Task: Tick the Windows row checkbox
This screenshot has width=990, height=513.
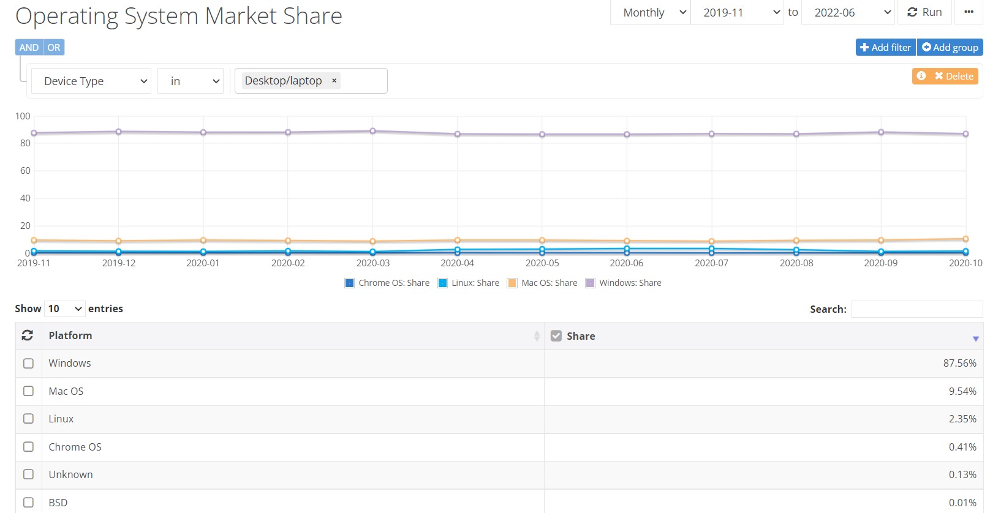Action: point(28,364)
